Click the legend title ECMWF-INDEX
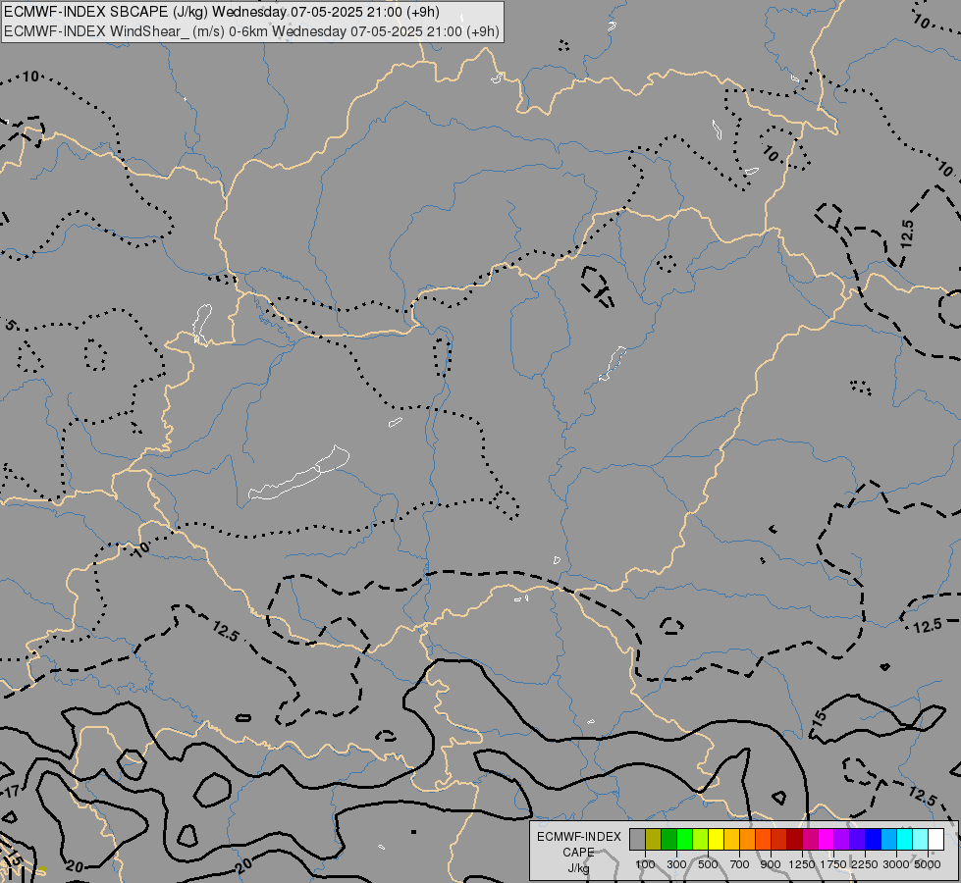 click(x=578, y=837)
